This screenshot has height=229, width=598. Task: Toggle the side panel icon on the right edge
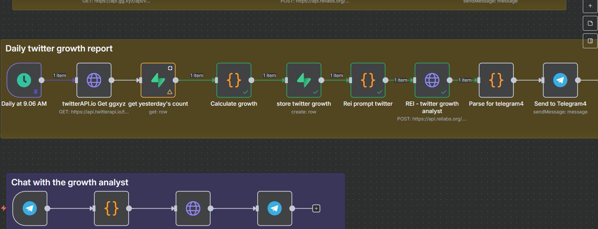point(590,41)
